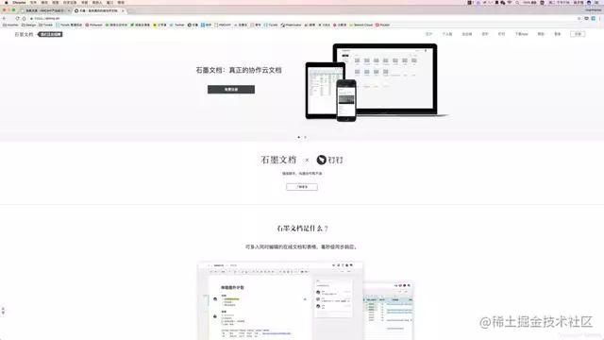The height and width of the screenshot is (340, 604).
Task: Open the 知乎 bookmark with blue icon
Action: pyautogui.click(x=206, y=25)
